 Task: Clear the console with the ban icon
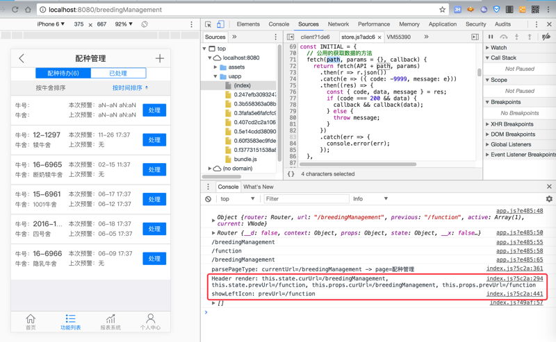[208, 199]
